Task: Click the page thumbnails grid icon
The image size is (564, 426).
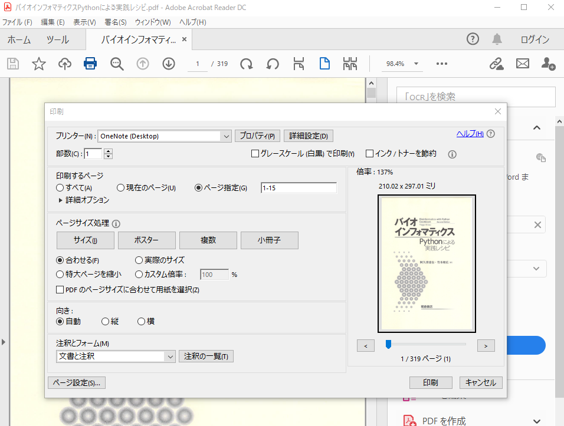Action: coord(350,64)
